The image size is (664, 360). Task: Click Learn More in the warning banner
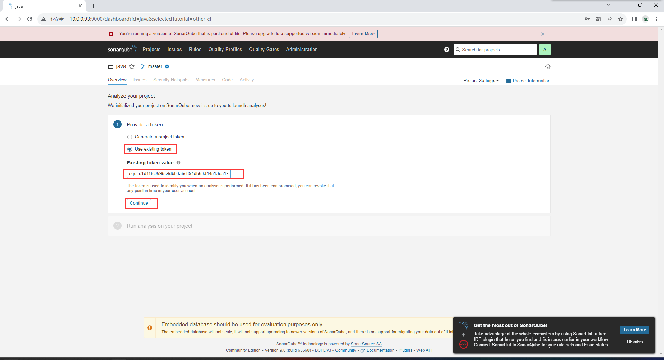pyautogui.click(x=363, y=34)
